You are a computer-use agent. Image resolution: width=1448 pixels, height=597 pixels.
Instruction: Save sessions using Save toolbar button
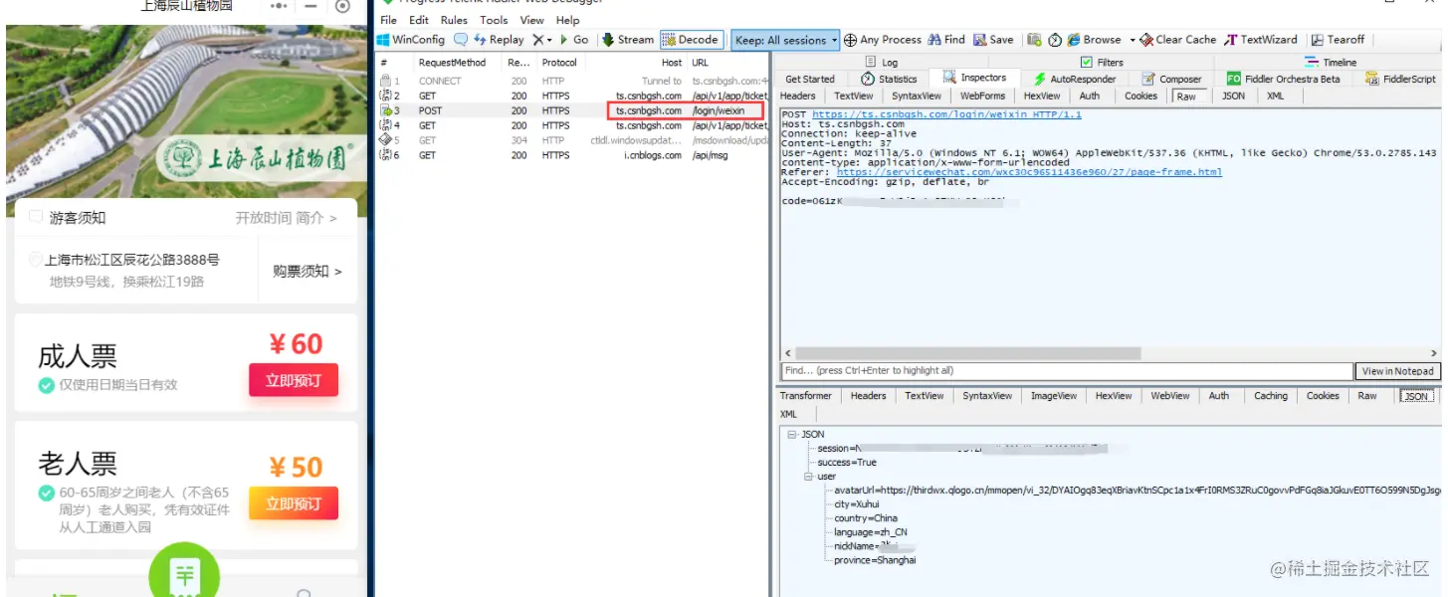pos(993,40)
